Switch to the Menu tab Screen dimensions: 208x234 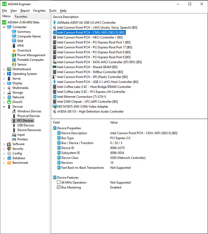pyautogui.click(x=6, y=16)
